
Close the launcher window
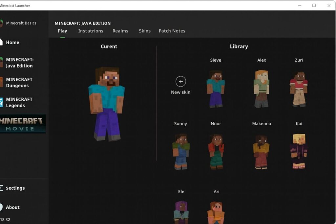[x=329, y=6]
